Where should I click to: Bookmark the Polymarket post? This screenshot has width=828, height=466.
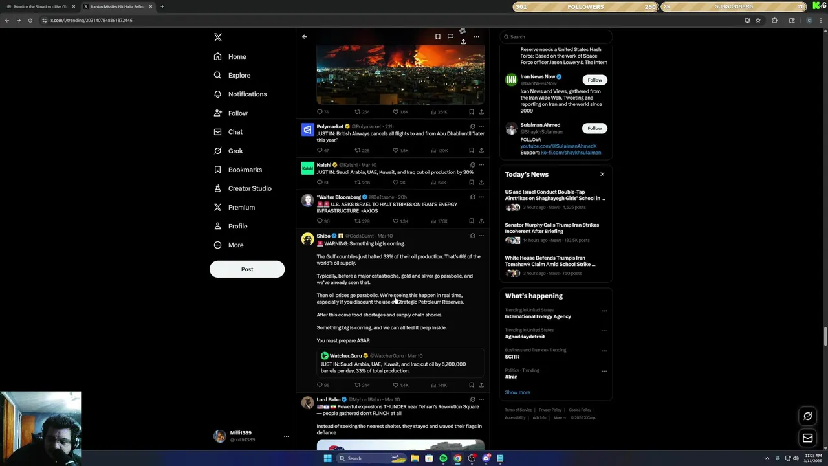[x=471, y=150]
